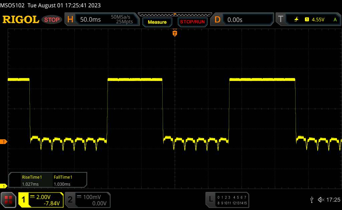Tap the orange trigger level marker on left edge
The height and width of the screenshot is (210, 342).
click(x=4, y=142)
